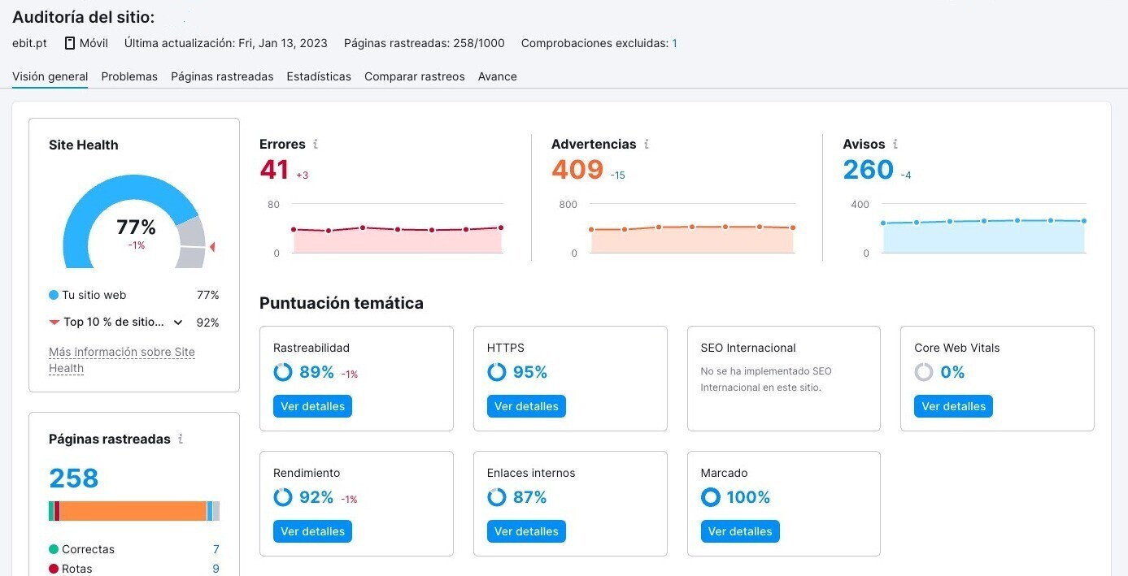
Task: Open the Estadísticas tab
Action: pyautogui.click(x=319, y=76)
